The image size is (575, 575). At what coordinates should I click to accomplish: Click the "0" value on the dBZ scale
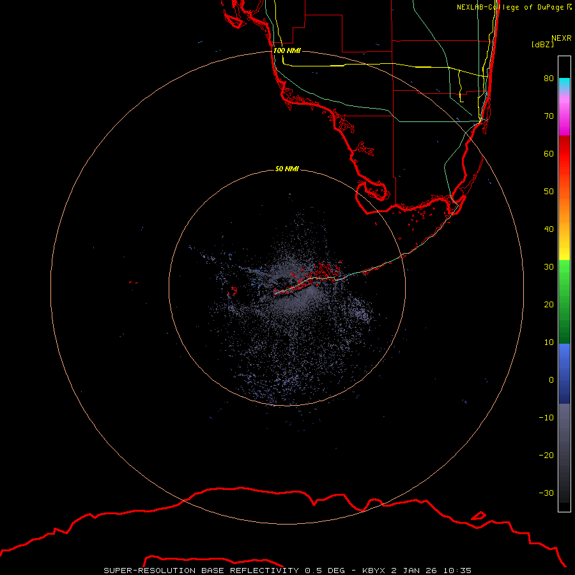point(551,380)
